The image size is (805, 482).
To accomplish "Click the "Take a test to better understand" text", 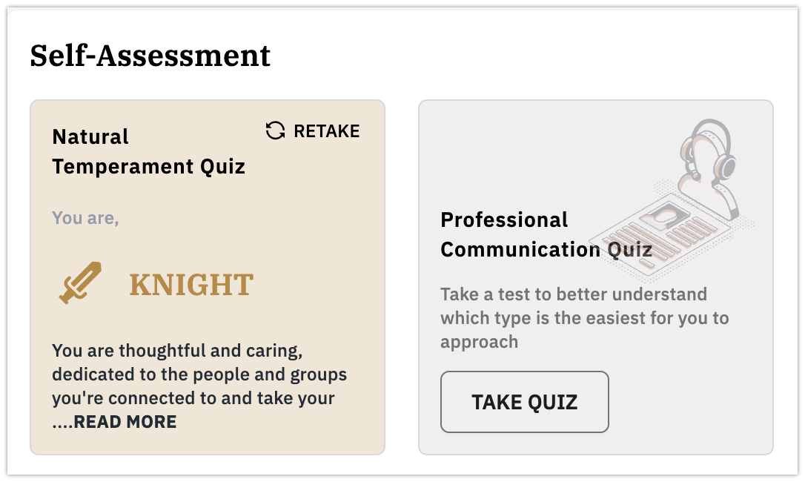I will 574,294.
